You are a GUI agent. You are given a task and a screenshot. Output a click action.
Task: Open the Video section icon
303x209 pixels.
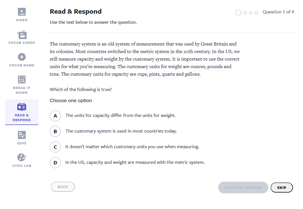point(22,12)
